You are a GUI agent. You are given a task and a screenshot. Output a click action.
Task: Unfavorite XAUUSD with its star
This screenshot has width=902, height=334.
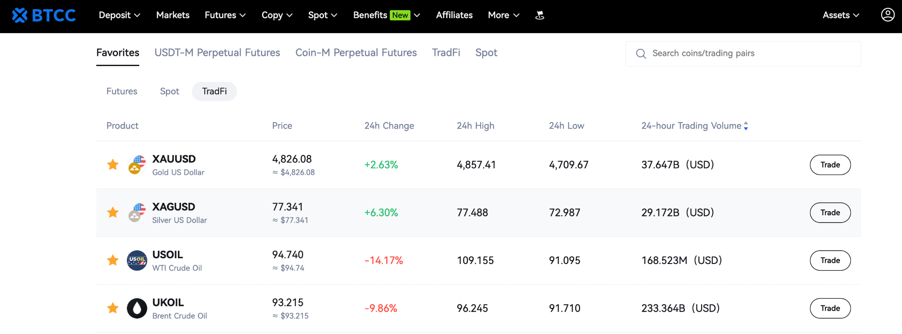pyautogui.click(x=113, y=165)
